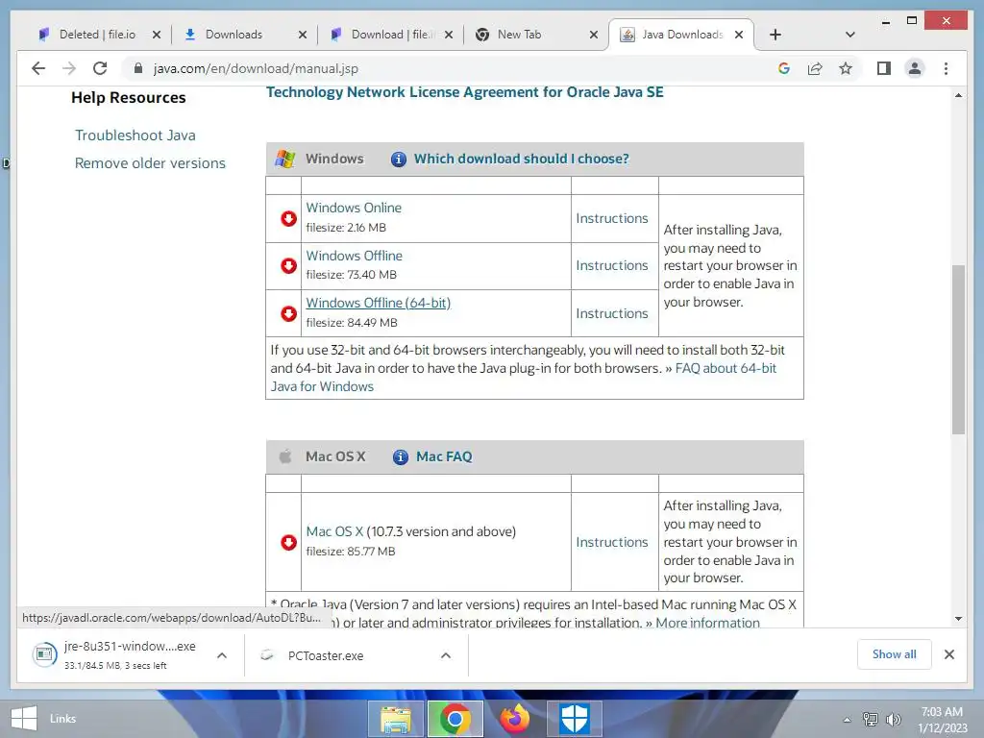Open Instructions for Windows Online
Image resolution: width=984 pixels, height=738 pixels.
pos(612,218)
